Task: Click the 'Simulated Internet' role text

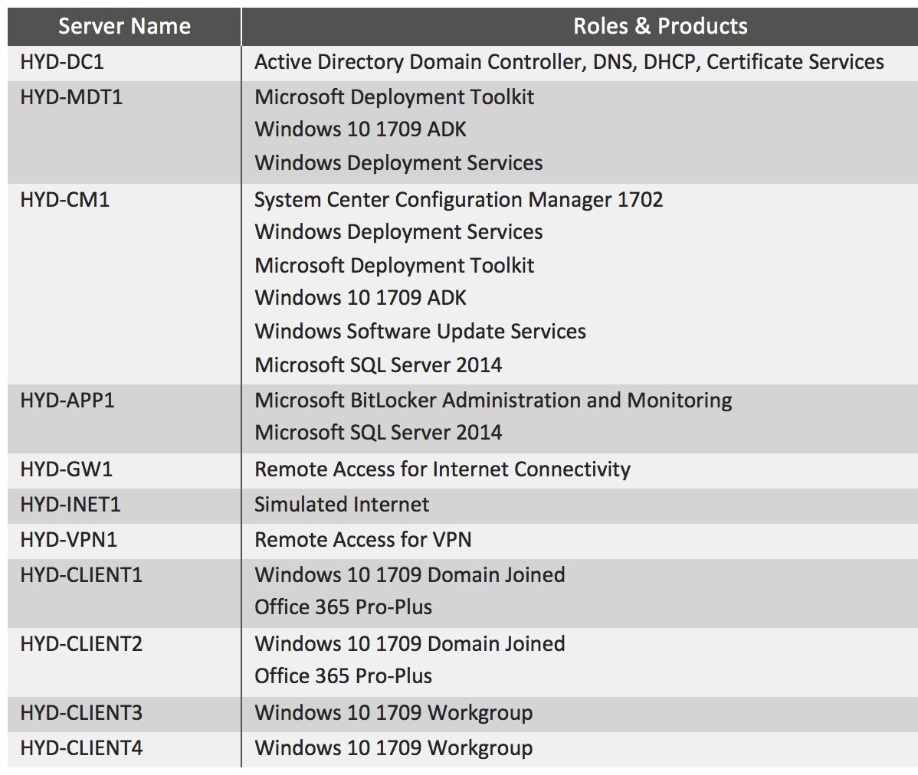Action: [x=341, y=505]
